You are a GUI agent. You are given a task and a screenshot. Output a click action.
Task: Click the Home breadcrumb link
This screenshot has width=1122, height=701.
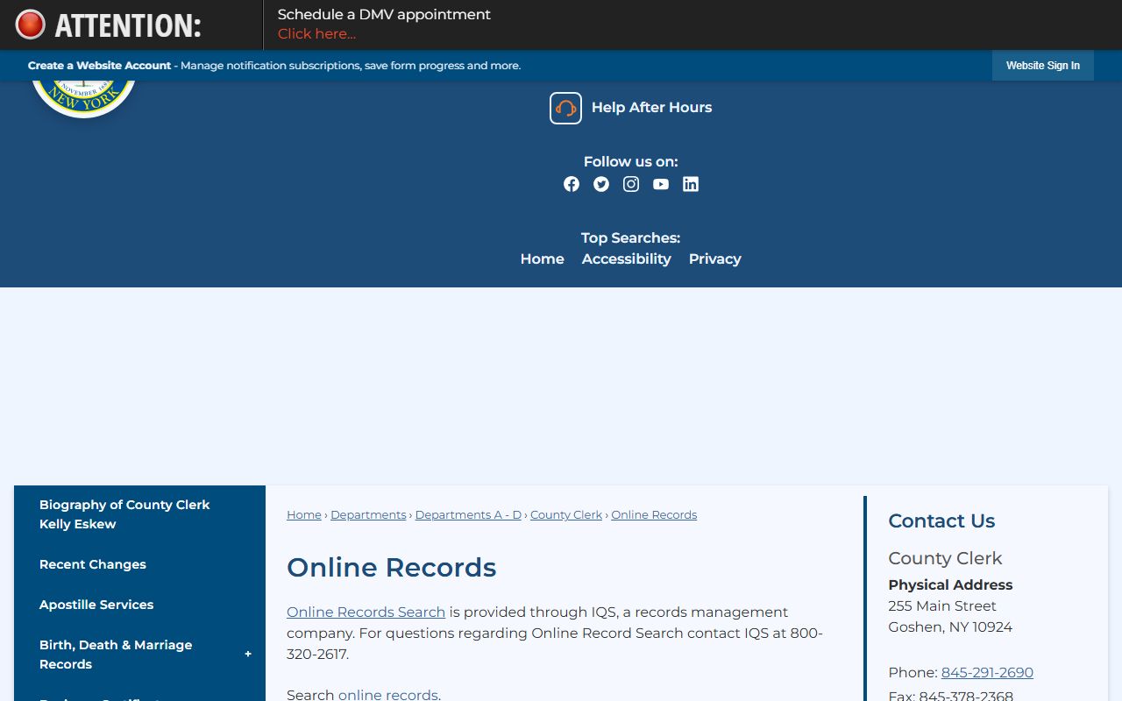click(x=304, y=515)
